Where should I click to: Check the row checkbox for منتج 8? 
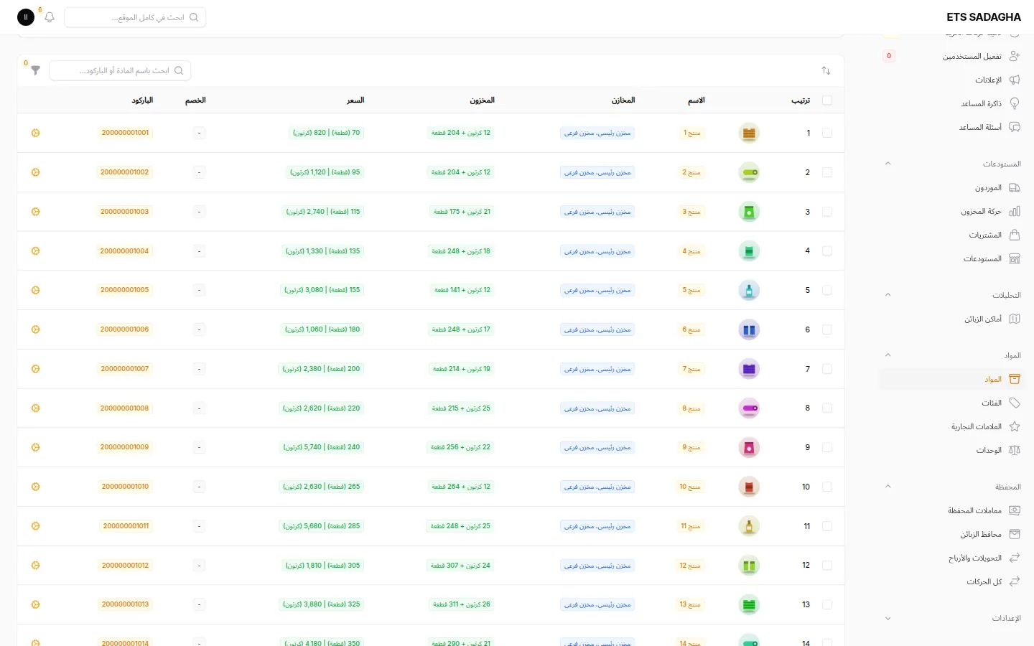[827, 408]
